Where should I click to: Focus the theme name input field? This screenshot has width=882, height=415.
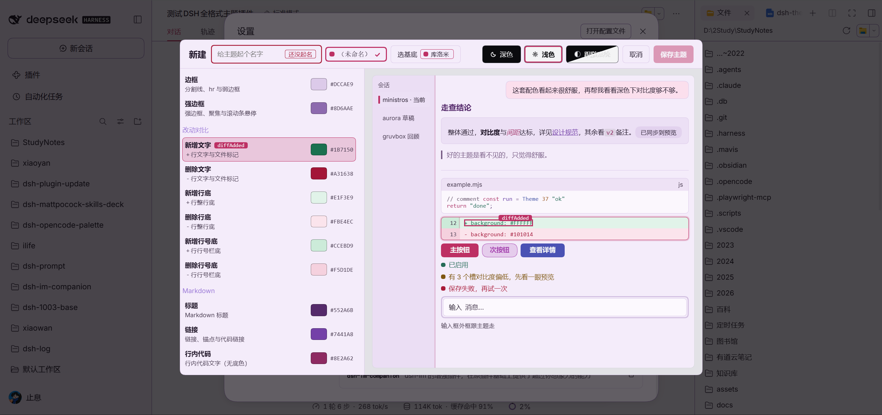pos(266,54)
